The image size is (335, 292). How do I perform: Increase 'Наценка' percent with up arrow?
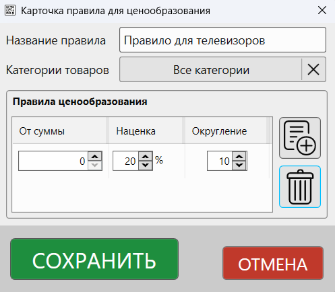pos(146,156)
